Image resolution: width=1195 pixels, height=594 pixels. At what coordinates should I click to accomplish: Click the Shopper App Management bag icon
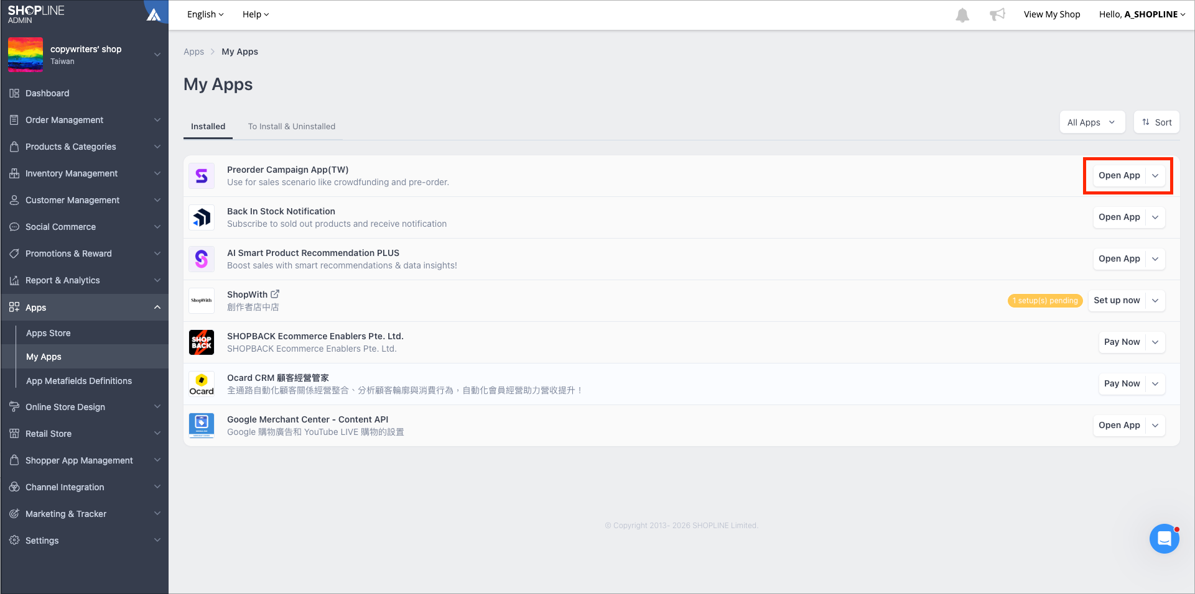[x=14, y=460]
